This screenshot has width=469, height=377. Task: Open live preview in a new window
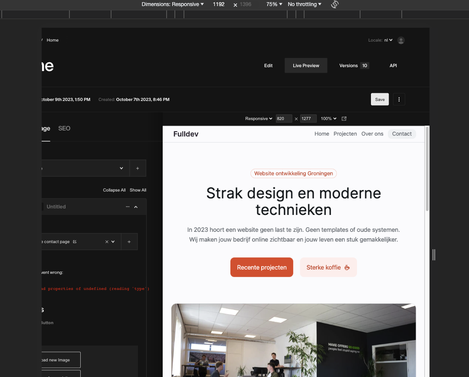(x=344, y=119)
